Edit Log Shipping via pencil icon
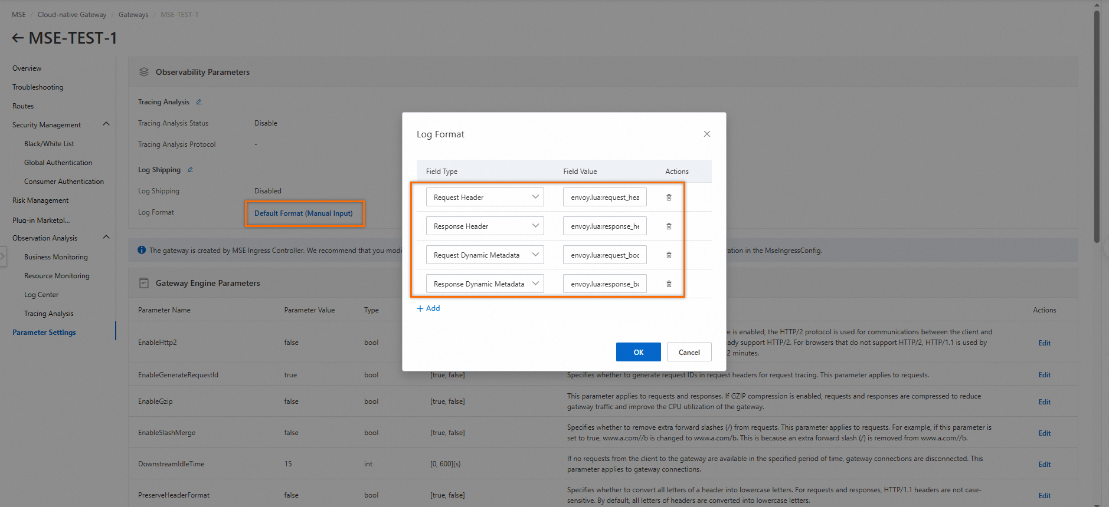The width and height of the screenshot is (1109, 507). coord(190,170)
